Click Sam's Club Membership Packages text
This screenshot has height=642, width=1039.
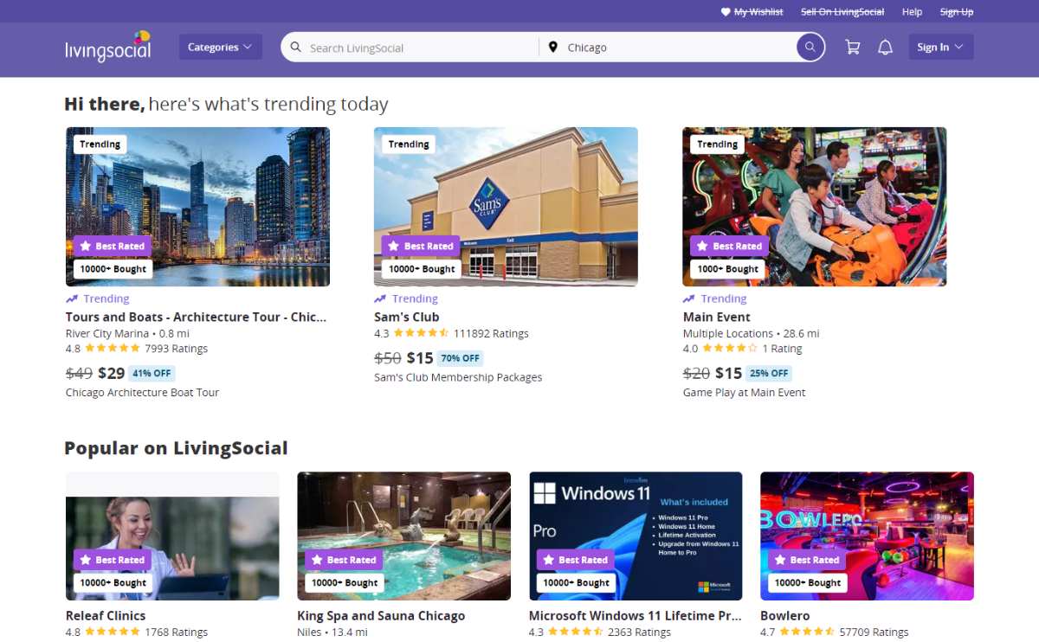pos(458,377)
